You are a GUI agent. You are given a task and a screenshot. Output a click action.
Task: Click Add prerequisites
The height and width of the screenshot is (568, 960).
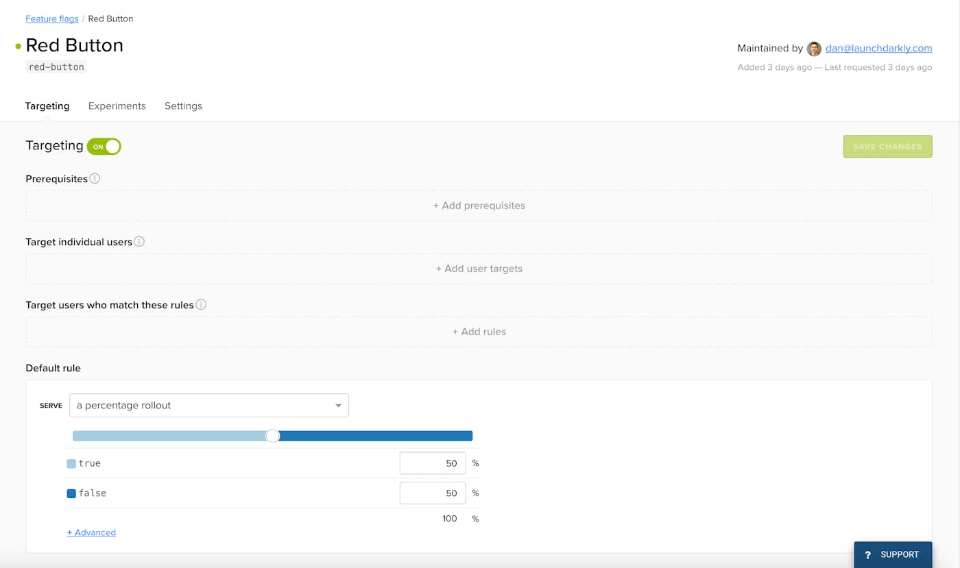pos(479,206)
